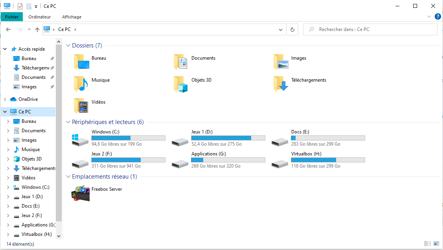Open the address bar history dropdown
Image resolution: width=443 pixels, height=250 pixels.
[x=280, y=29]
